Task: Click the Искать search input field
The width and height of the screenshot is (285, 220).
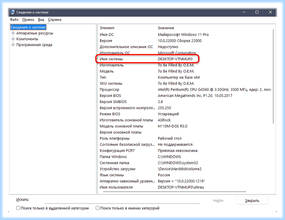Action: [123, 201]
